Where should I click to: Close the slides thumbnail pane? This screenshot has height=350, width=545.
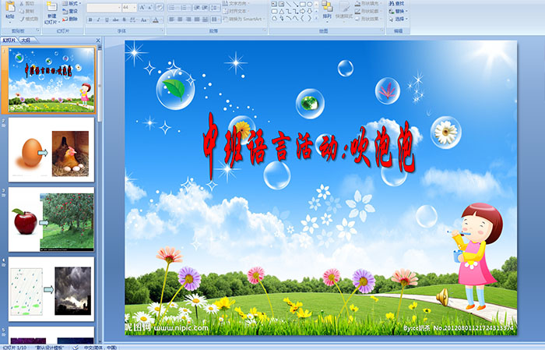point(98,41)
